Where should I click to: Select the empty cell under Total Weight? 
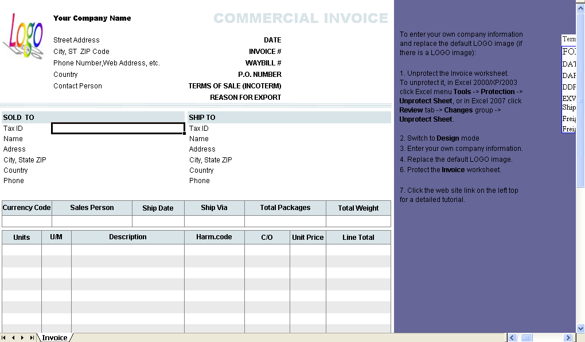[x=358, y=221]
